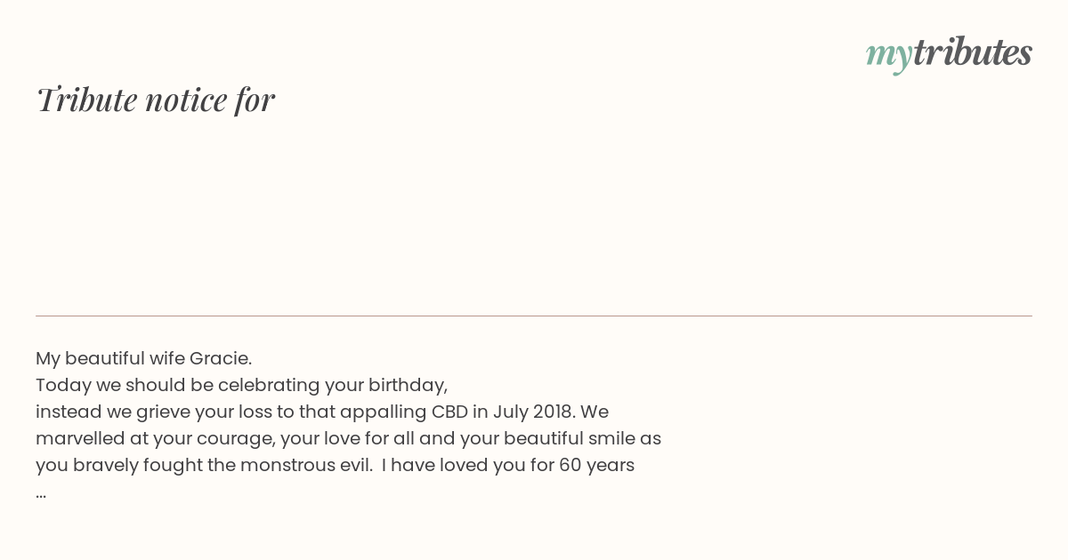This screenshot has width=1068, height=560.
Task: Click the mytributes logo
Action: tap(949, 53)
